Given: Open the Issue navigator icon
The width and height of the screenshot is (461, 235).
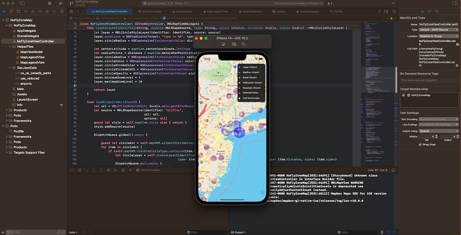Looking at the screenshot, I should click(x=33, y=11).
